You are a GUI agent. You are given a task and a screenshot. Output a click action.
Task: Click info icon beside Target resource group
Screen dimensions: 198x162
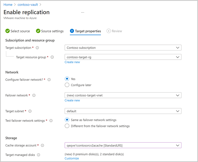[x=52, y=57]
